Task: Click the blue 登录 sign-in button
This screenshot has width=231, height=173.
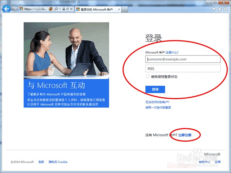Action: (155, 89)
